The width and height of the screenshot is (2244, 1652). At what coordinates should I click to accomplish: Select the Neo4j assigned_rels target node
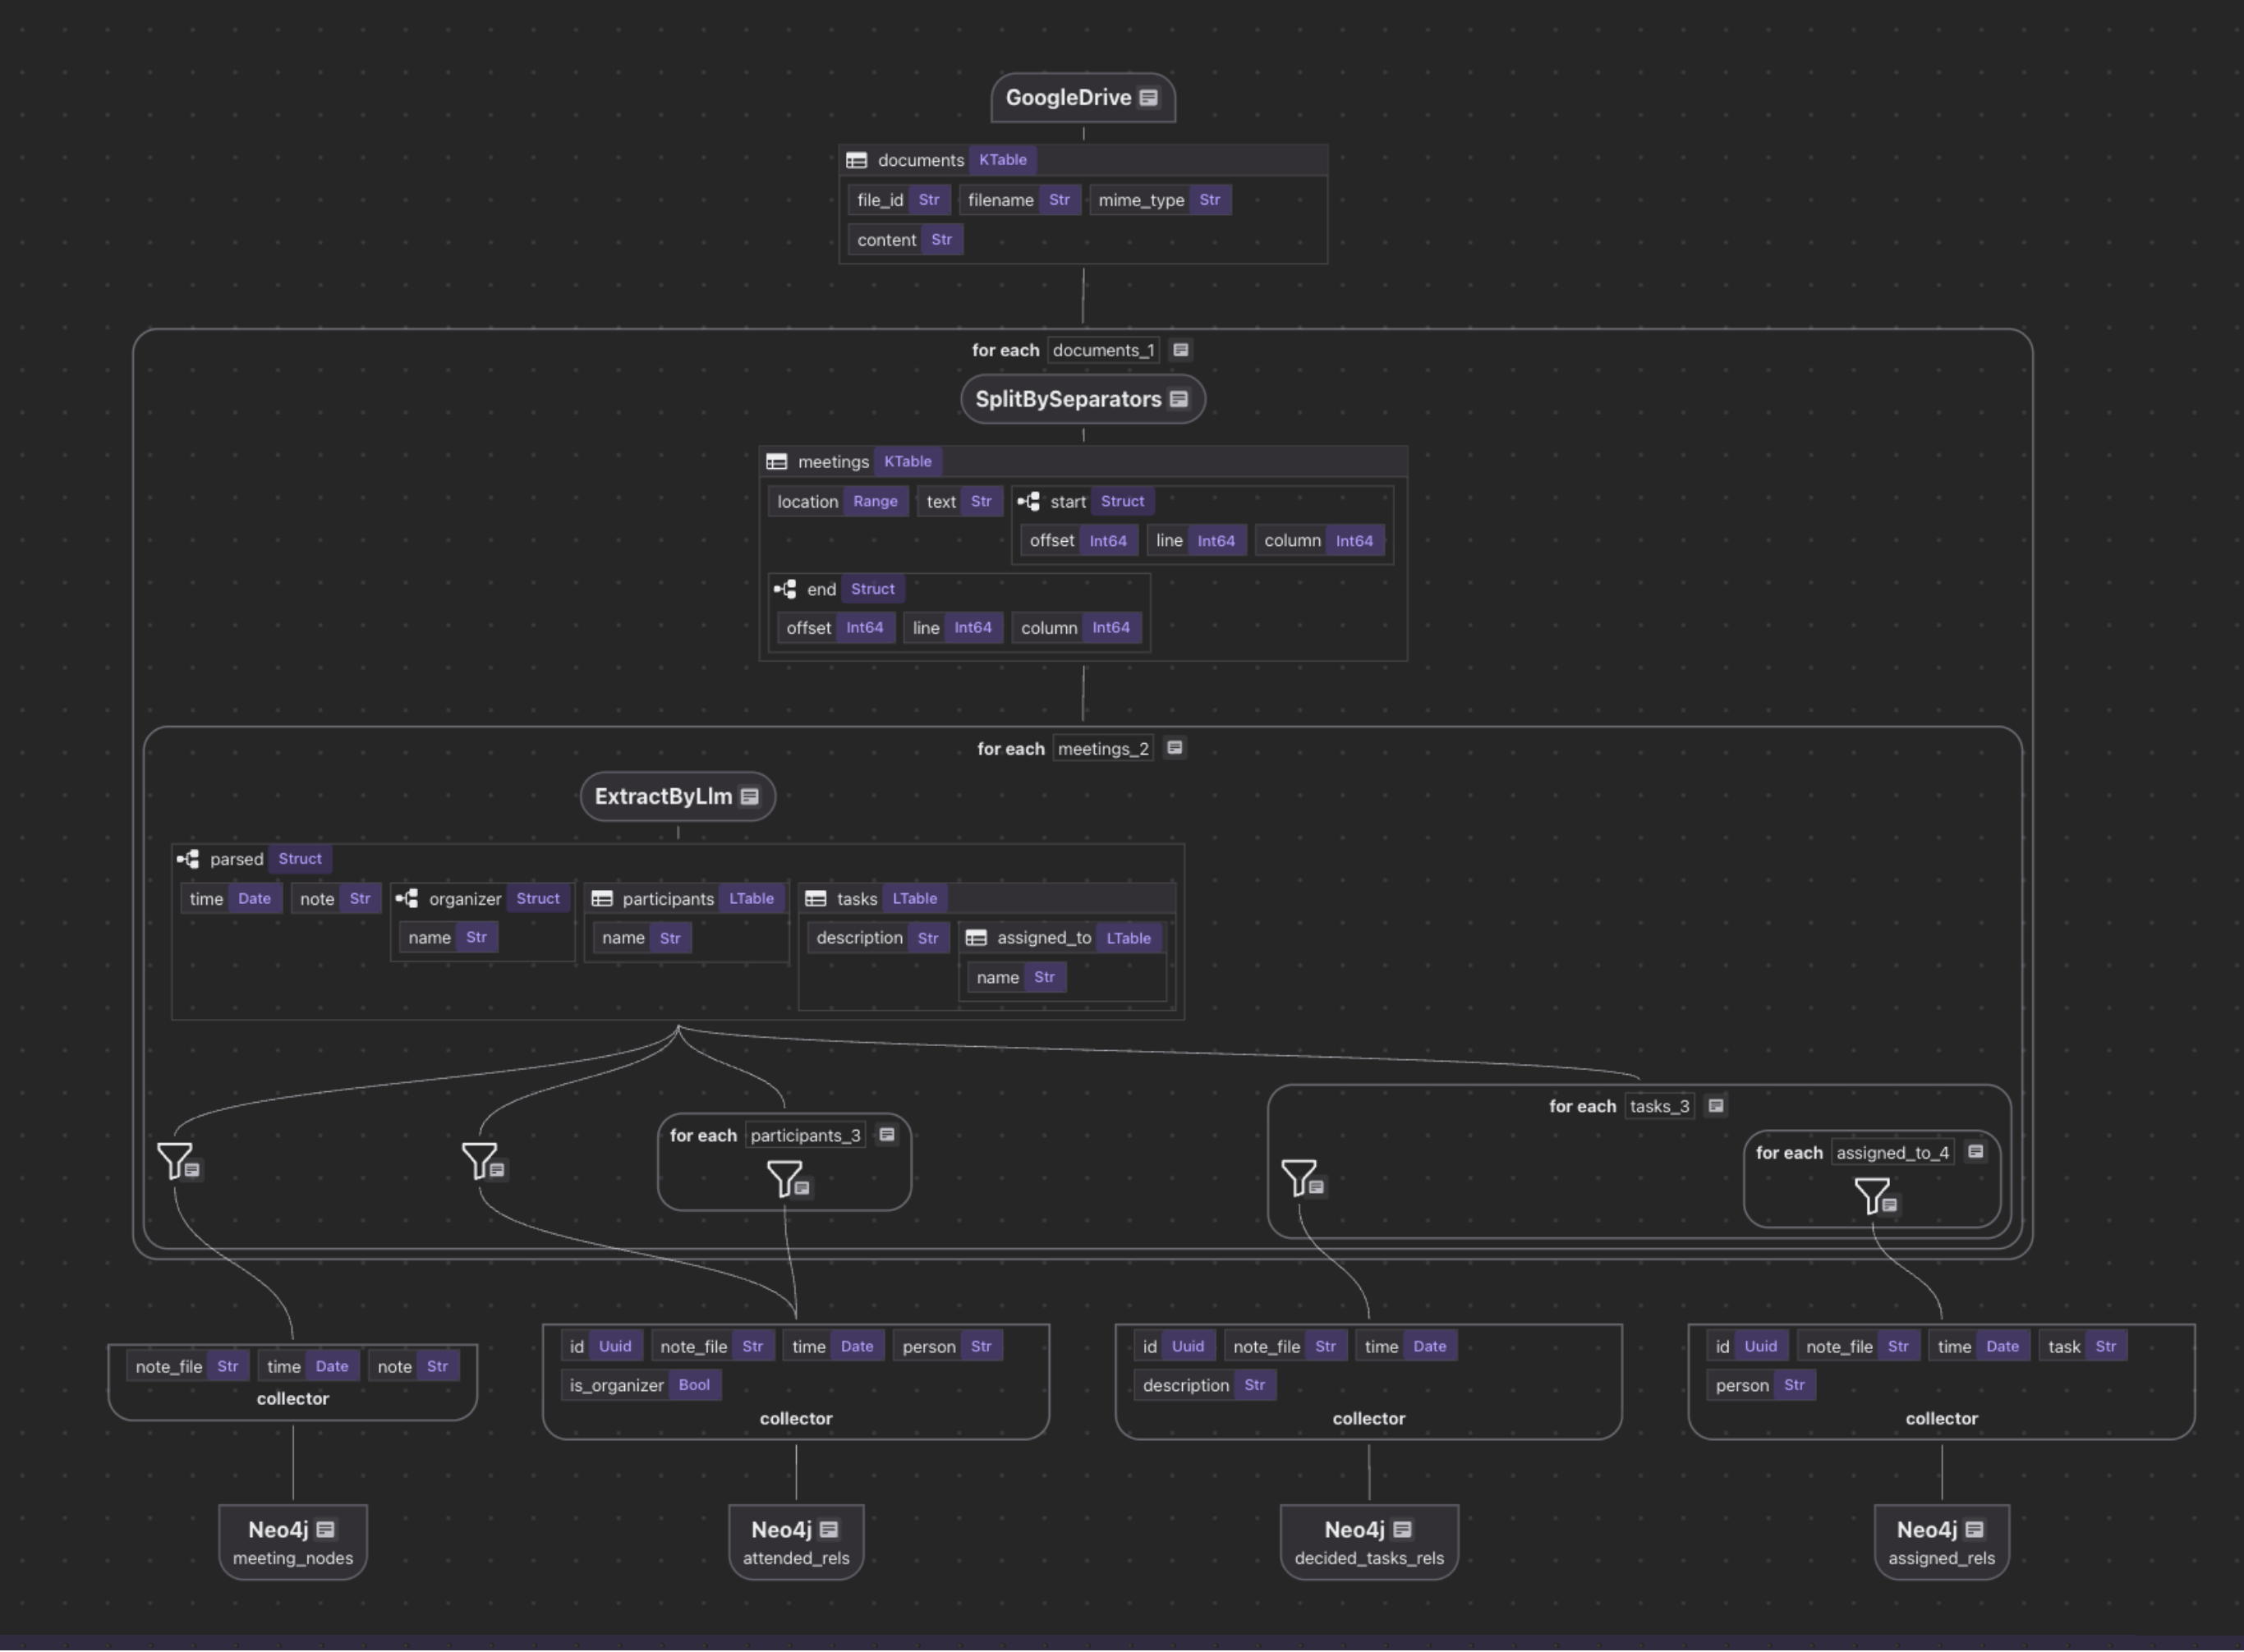click(x=1940, y=1541)
